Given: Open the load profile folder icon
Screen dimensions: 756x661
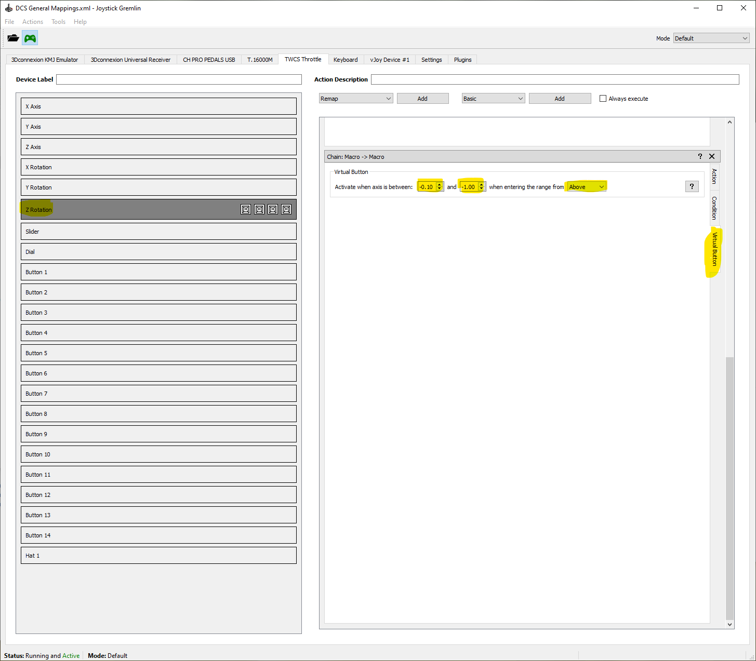Looking at the screenshot, I should 13,38.
